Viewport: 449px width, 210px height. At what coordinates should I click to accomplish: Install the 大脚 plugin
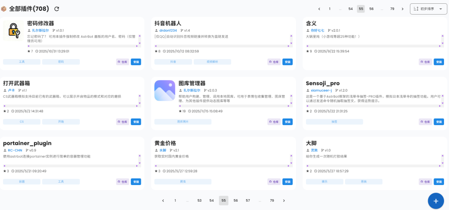click(x=439, y=182)
